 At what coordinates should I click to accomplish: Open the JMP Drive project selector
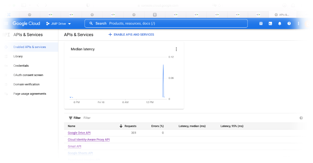pyautogui.click(x=58, y=24)
